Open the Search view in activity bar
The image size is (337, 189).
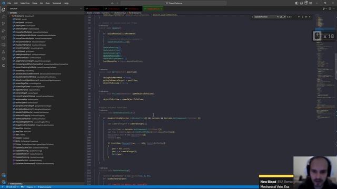pyautogui.click(x=4, y=16)
